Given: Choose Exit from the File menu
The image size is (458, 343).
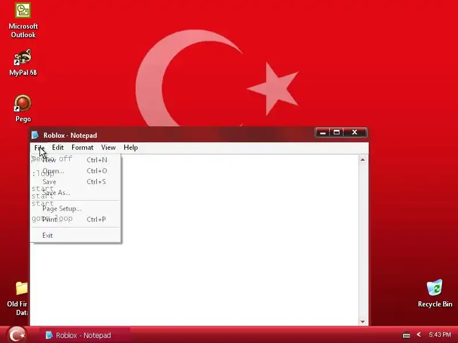Looking at the screenshot, I should (x=76, y=236).
